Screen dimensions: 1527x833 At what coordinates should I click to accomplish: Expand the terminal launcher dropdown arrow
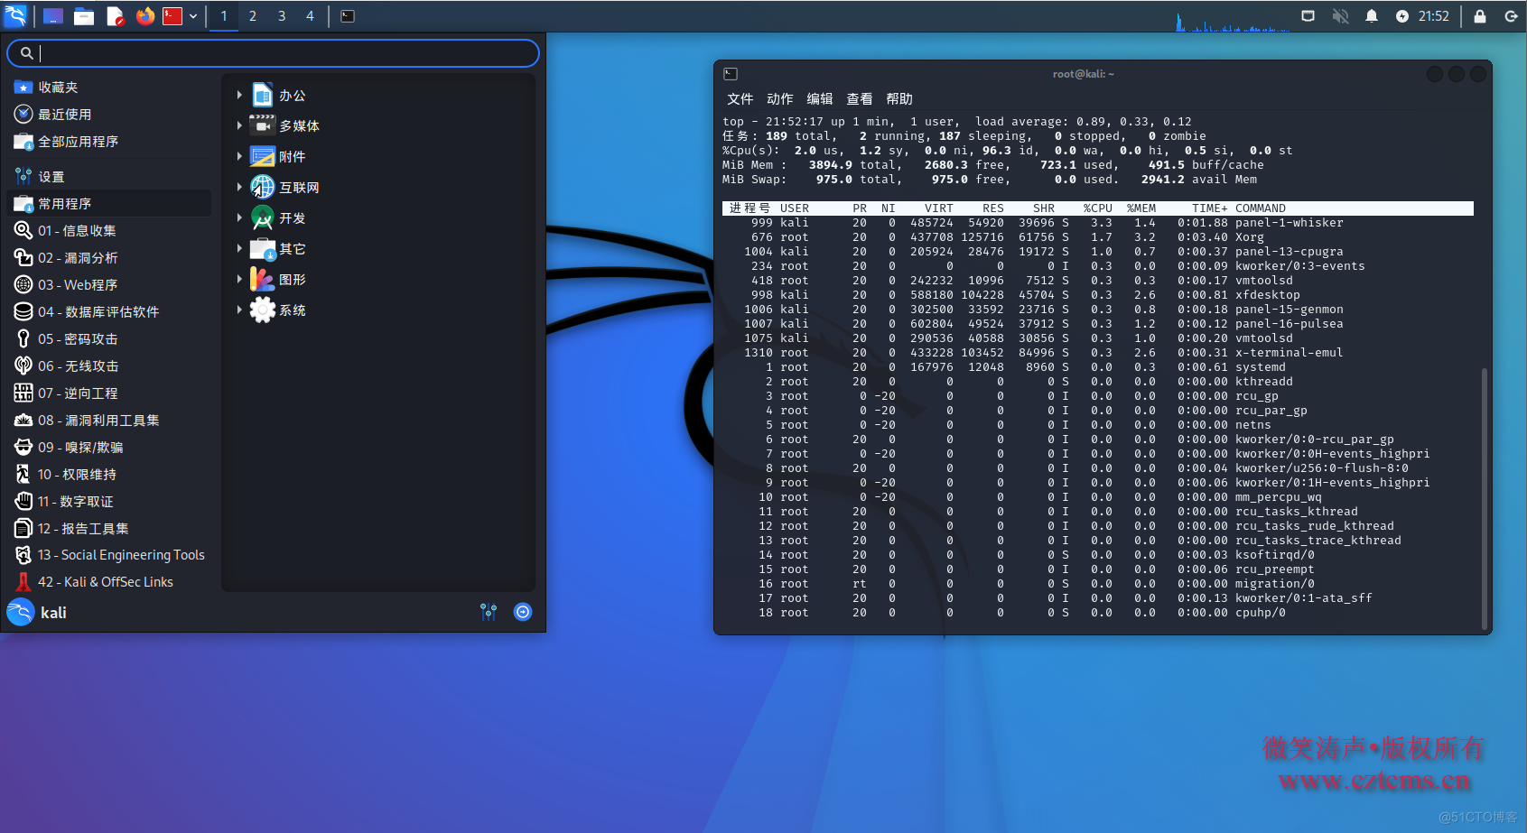click(193, 16)
